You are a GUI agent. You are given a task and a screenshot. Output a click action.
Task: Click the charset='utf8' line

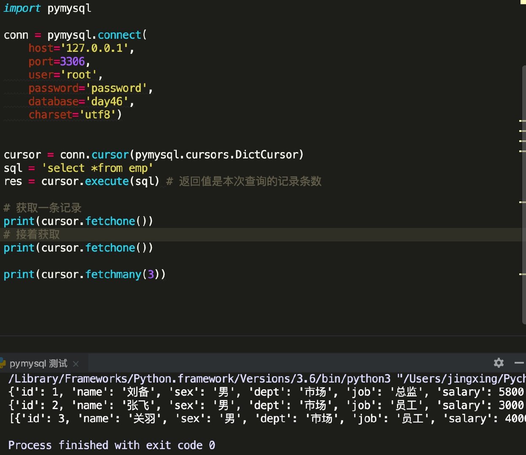[x=75, y=115]
